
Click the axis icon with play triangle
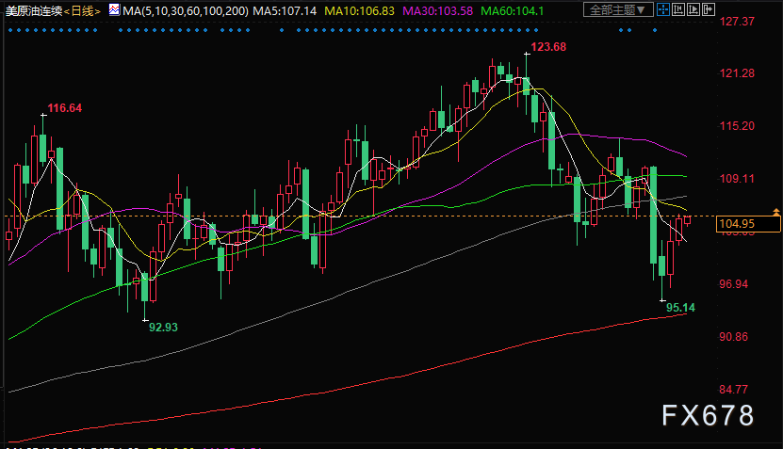[x=693, y=9]
